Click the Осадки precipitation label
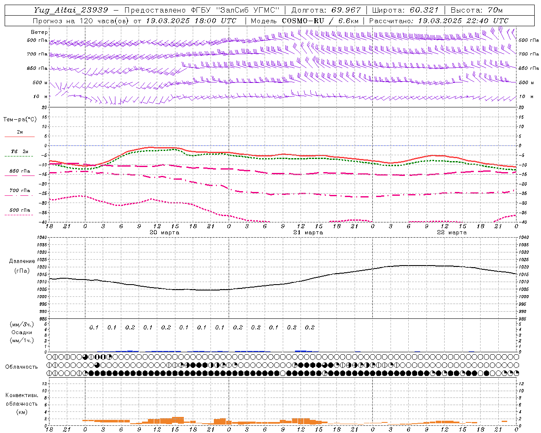 [x=22, y=333]
